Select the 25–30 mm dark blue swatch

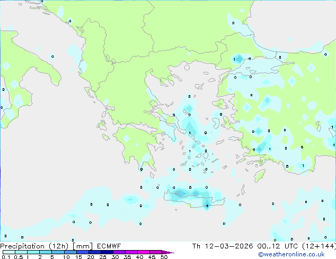107,252
